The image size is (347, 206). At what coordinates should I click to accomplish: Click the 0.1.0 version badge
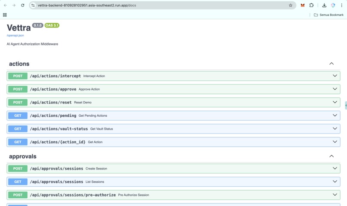click(x=37, y=25)
